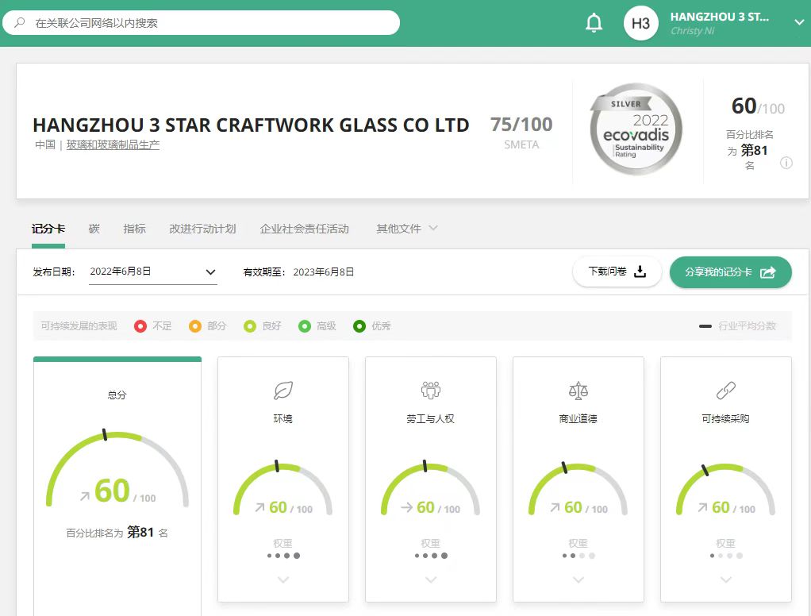Click the Business Ethics scales icon
Screen dimensions: 811x616
578,390
